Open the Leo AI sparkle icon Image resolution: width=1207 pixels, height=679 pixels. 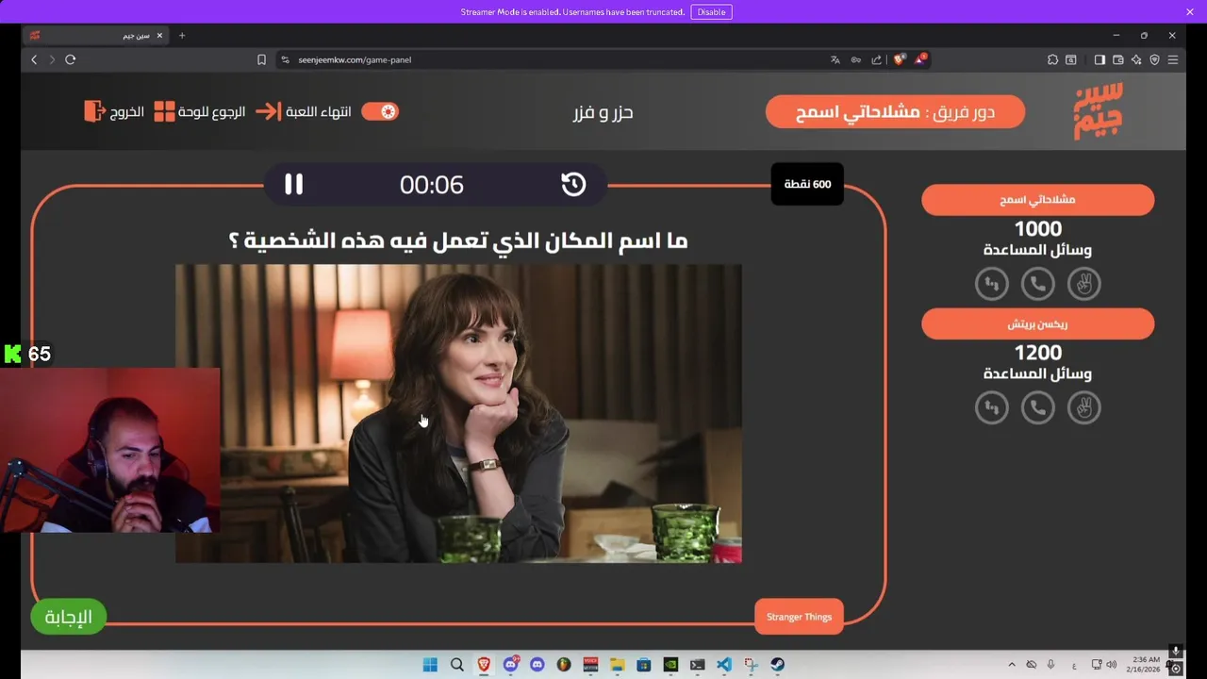pos(1136,59)
